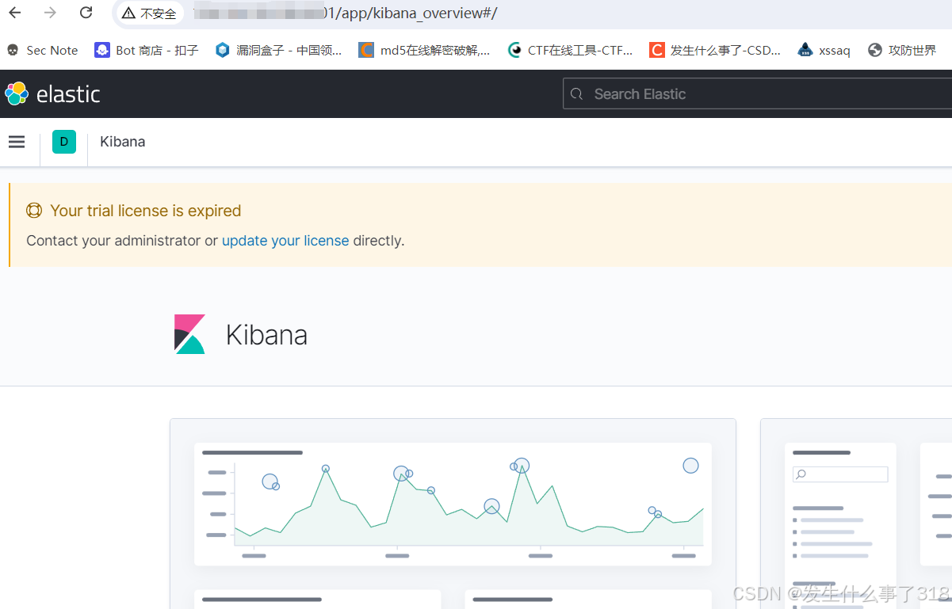This screenshot has width=952, height=609.
Task: Click the browser forward arrow
Action: 50,13
